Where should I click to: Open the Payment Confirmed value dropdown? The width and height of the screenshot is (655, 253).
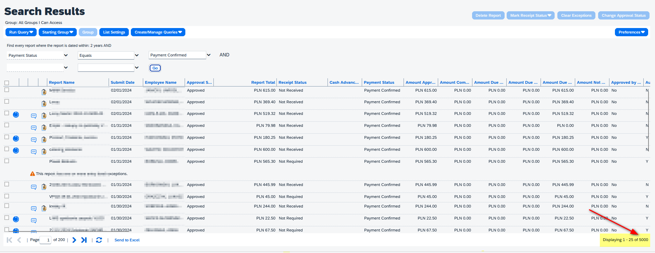tap(209, 55)
